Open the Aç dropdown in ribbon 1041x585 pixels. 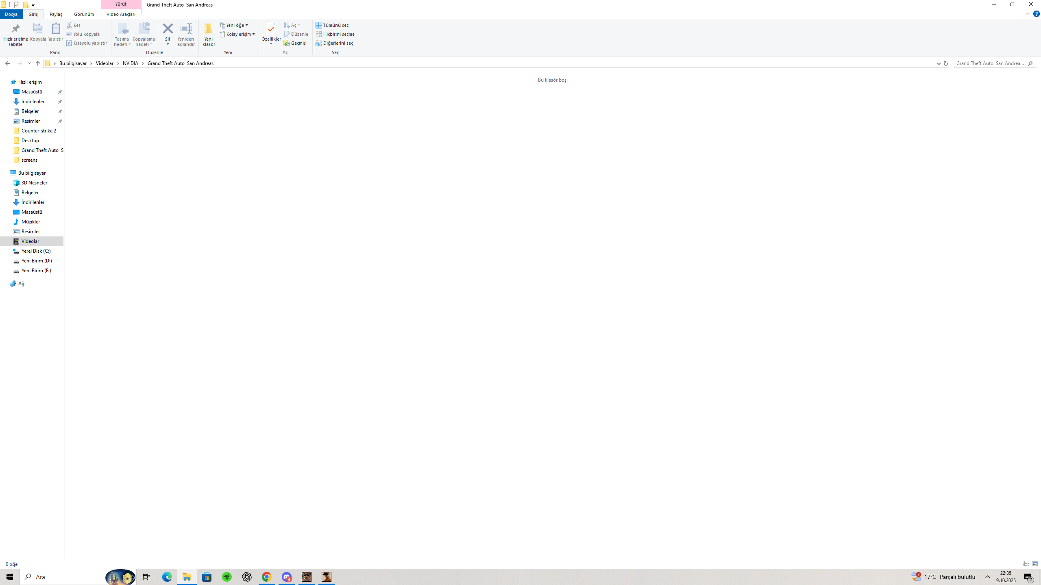tap(292, 25)
